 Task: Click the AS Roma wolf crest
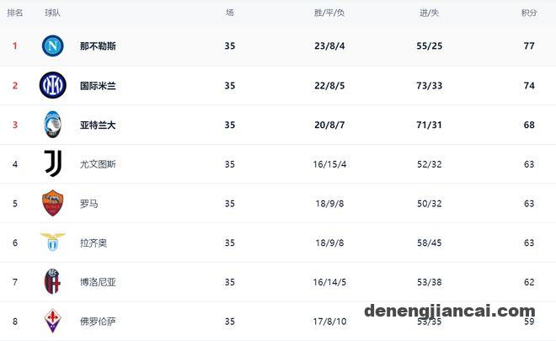pyautogui.click(x=53, y=203)
